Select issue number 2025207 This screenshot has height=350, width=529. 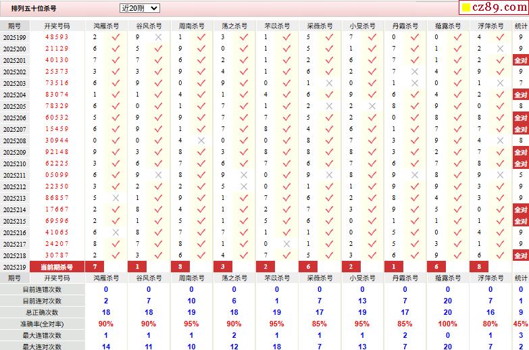coord(14,129)
